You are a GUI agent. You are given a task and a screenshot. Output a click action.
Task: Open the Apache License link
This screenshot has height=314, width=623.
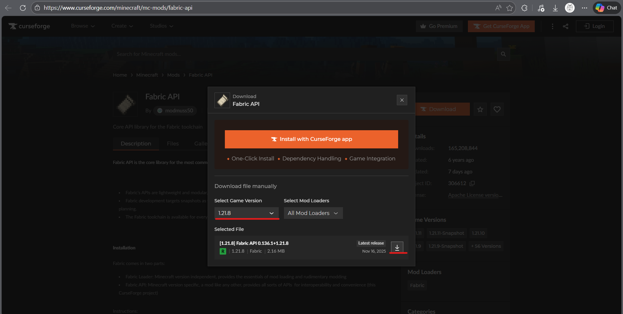pyautogui.click(x=475, y=195)
